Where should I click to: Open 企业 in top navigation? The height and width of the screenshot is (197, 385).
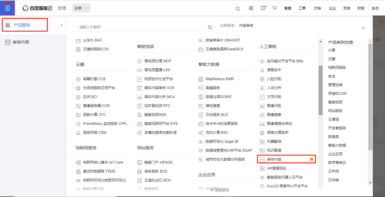click(332, 8)
